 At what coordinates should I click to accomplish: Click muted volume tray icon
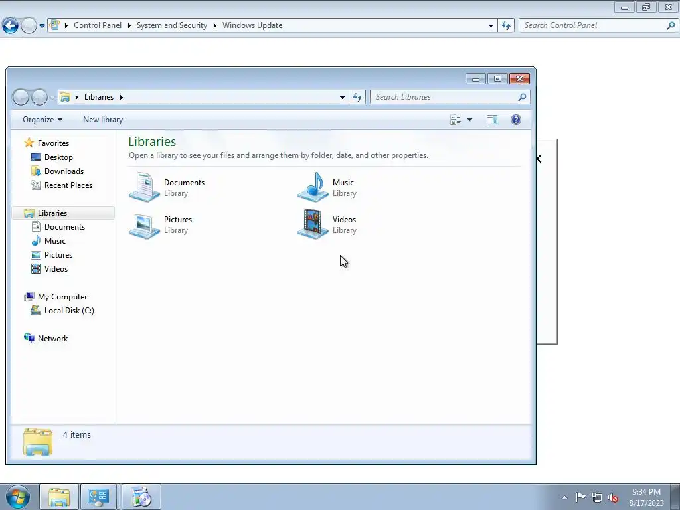[613, 497]
